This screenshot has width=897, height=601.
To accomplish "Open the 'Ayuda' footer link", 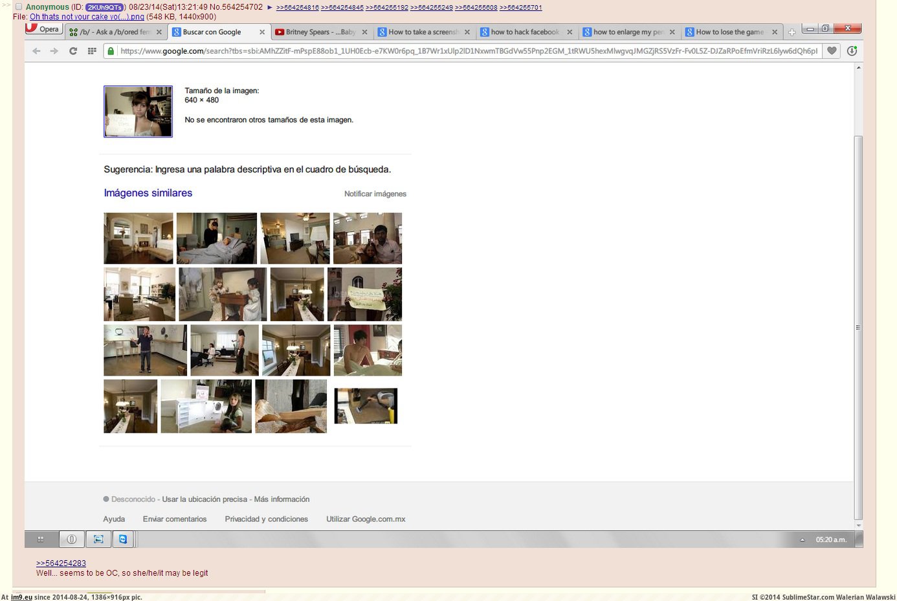I will pos(114,519).
